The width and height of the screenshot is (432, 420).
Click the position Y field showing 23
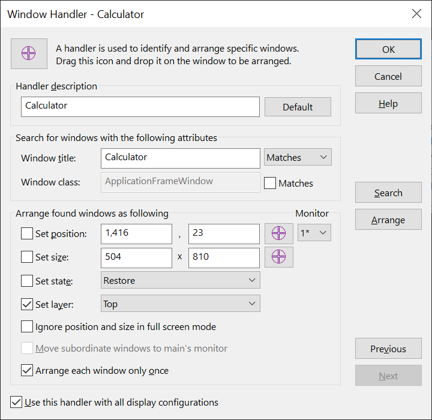[x=224, y=234]
